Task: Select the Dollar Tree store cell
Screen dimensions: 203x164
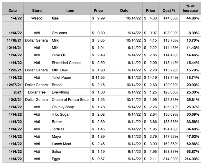Action: point(37,92)
